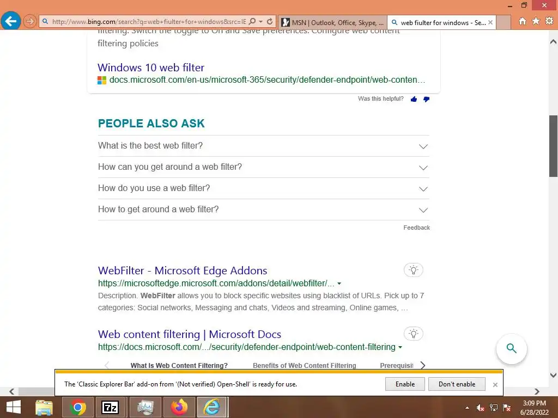Click the thumbs up helpful icon

(414, 99)
